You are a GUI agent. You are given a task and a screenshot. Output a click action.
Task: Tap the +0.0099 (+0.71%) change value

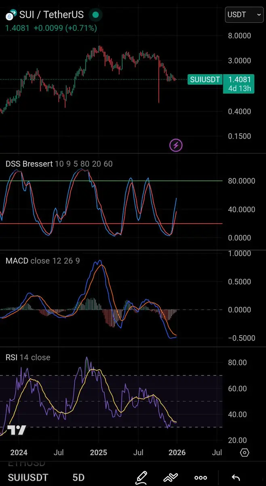coord(65,28)
